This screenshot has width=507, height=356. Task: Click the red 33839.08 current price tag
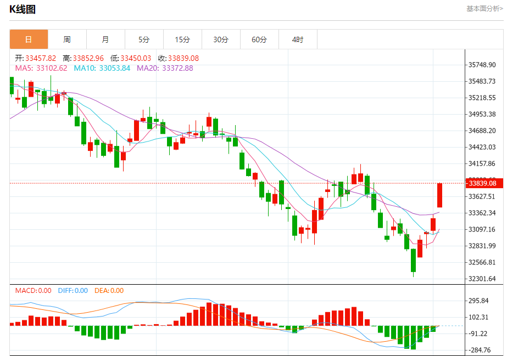tap(484, 183)
